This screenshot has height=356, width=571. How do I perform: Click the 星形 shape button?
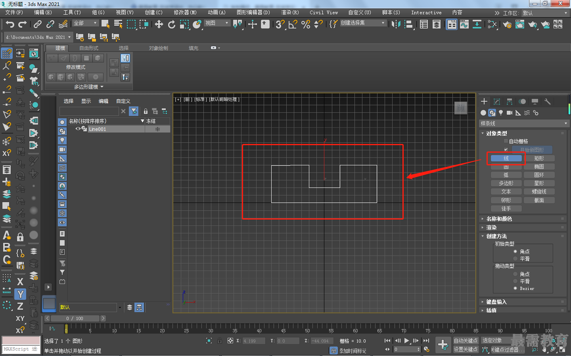(x=539, y=183)
